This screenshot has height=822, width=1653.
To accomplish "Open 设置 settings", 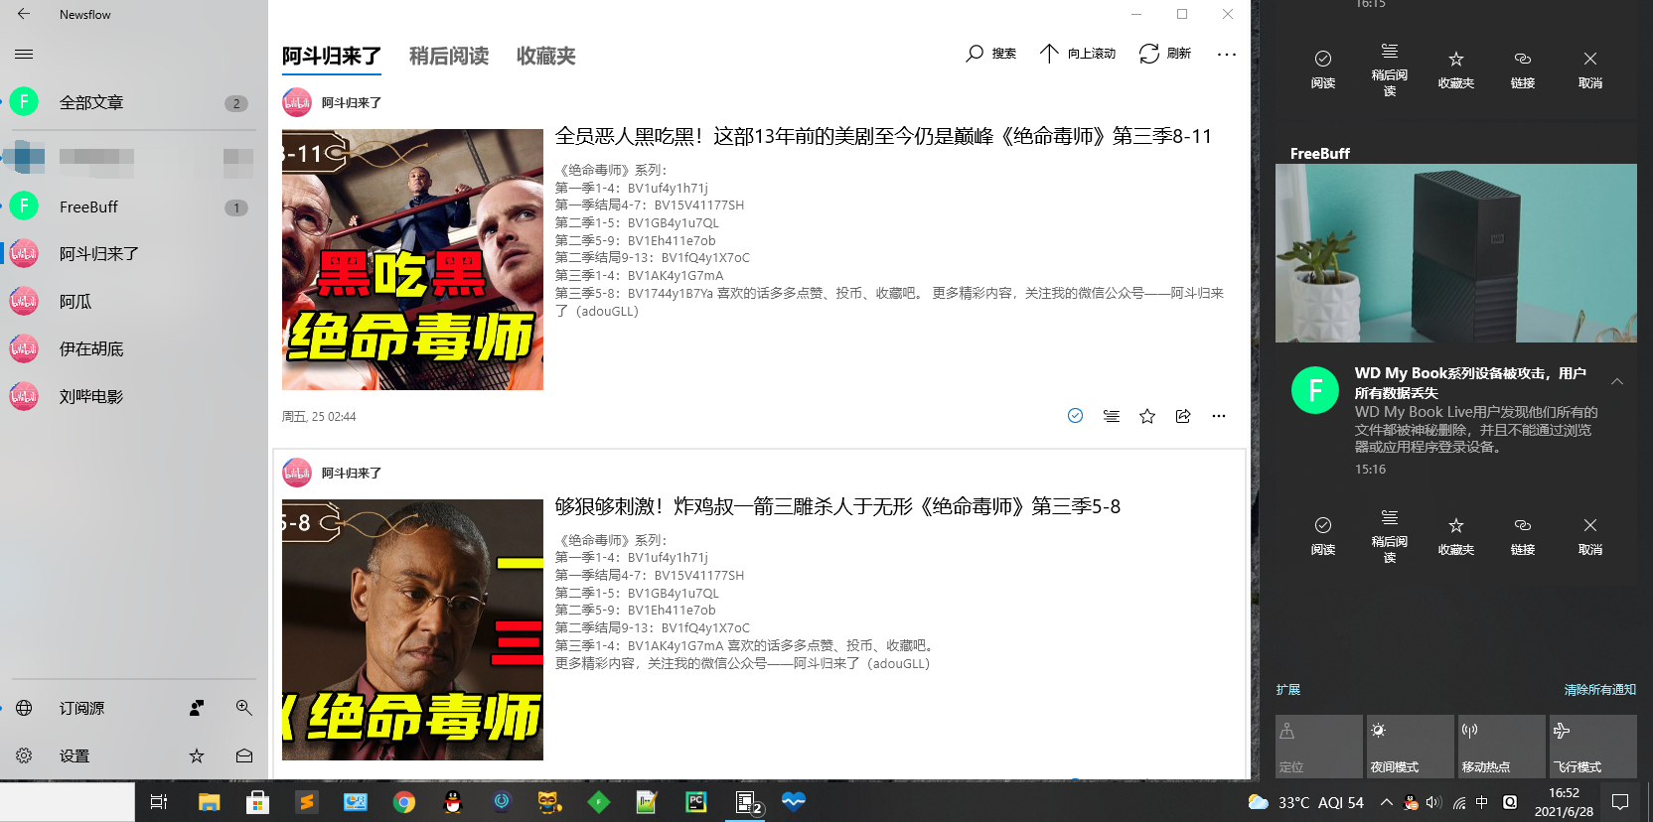I will pyautogui.click(x=74, y=755).
